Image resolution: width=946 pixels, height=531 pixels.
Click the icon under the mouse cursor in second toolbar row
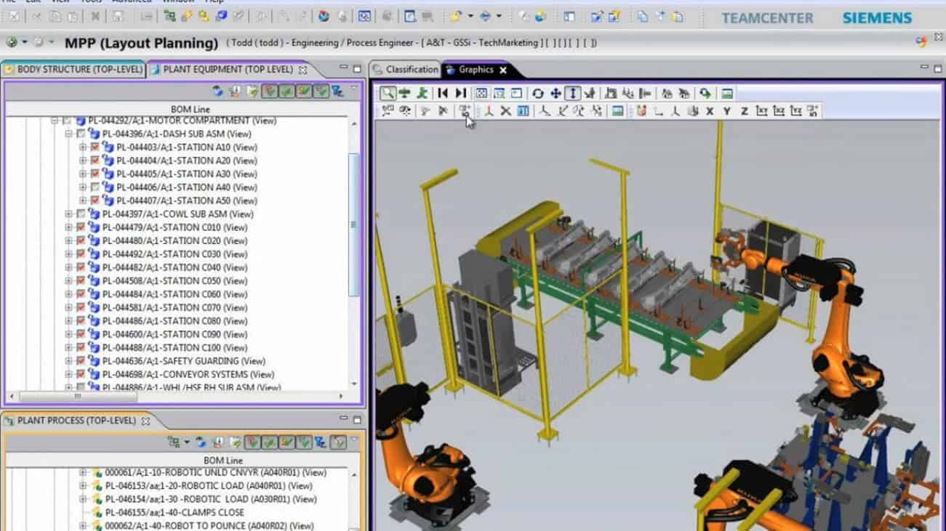click(465, 111)
